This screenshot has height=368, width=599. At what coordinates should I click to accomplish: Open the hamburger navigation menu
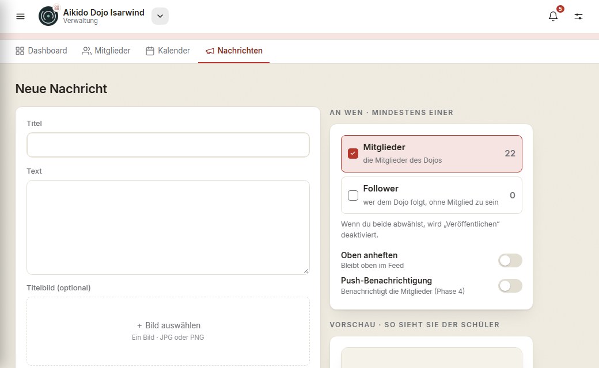pyautogui.click(x=20, y=17)
